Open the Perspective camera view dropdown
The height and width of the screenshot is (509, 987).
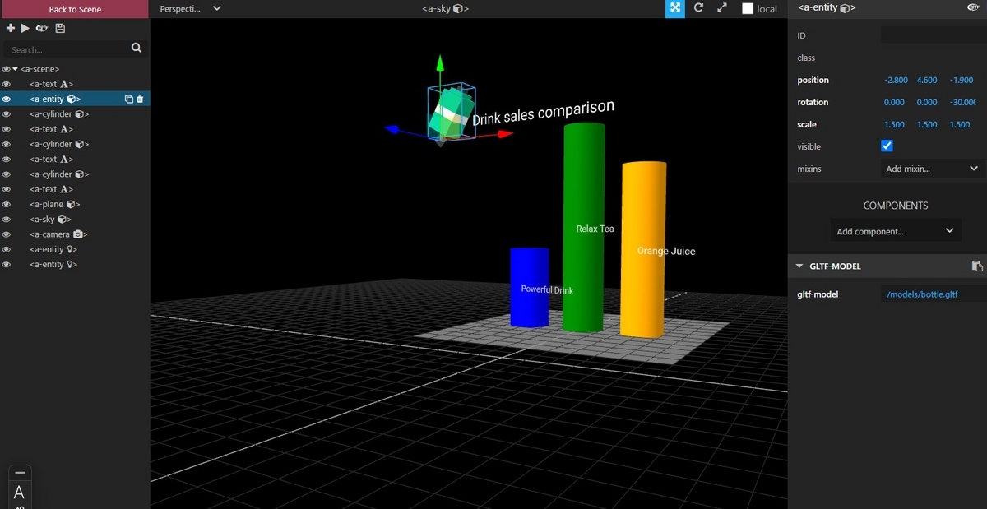point(190,8)
